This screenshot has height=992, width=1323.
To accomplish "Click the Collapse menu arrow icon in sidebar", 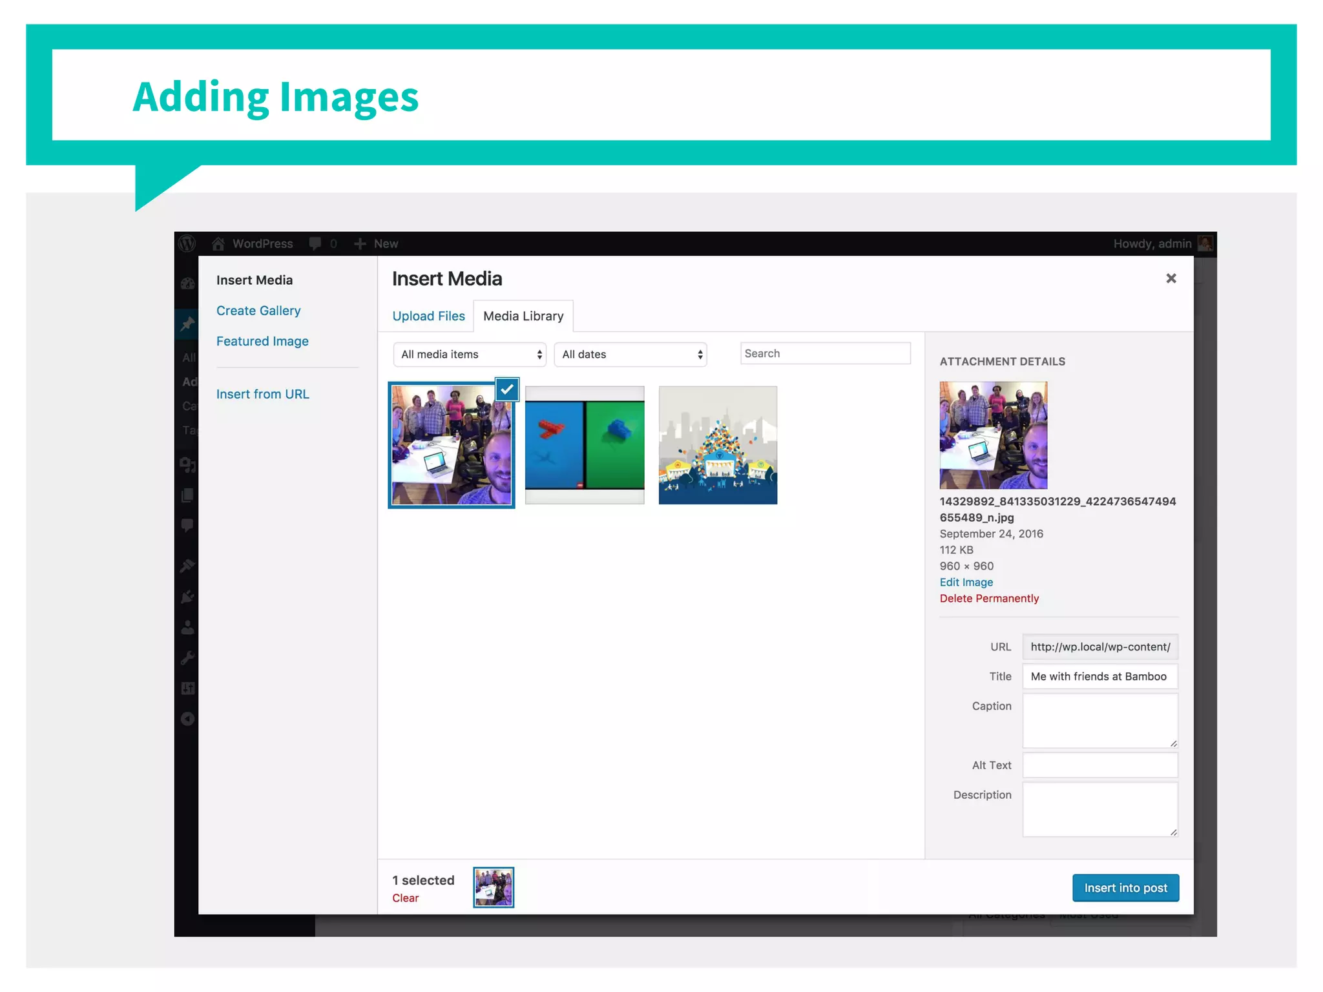I will [x=187, y=719].
